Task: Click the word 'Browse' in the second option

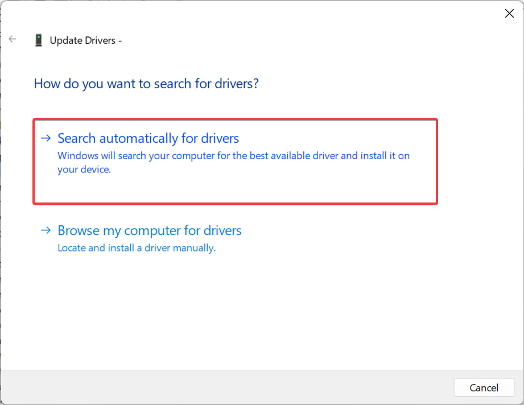Action: pos(79,230)
